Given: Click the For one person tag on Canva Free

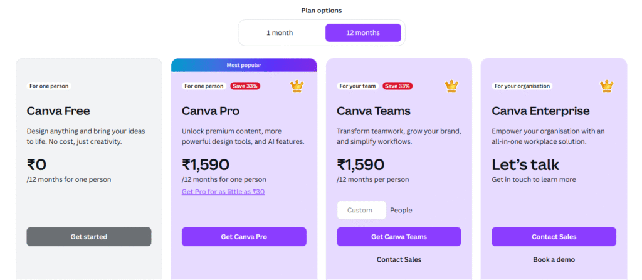Looking at the screenshot, I should 49,86.
